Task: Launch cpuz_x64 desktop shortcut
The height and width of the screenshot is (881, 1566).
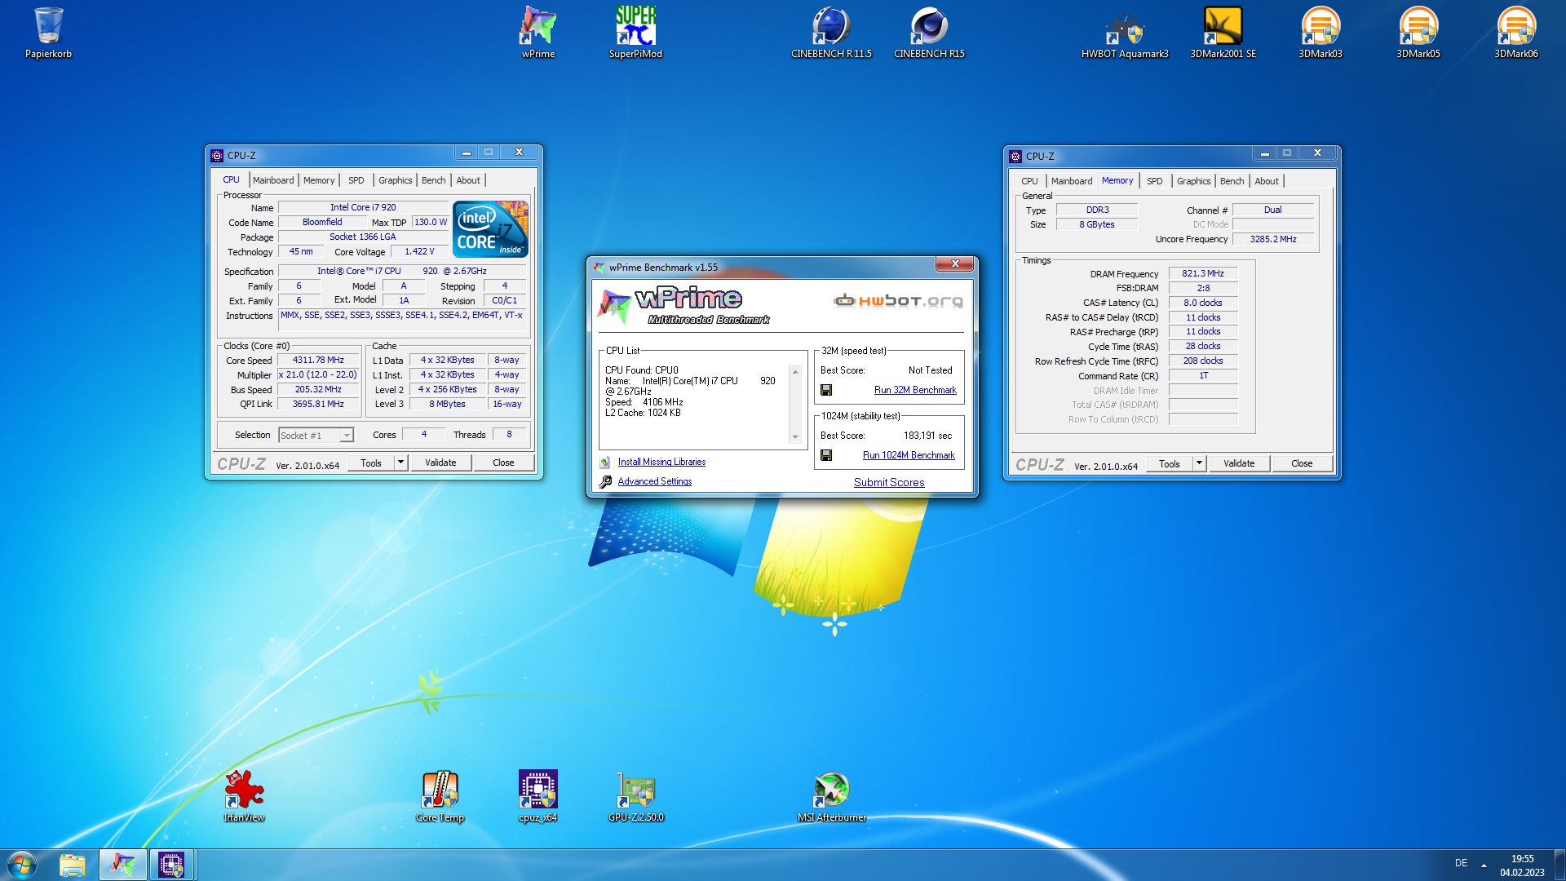Action: (x=537, y=796)
